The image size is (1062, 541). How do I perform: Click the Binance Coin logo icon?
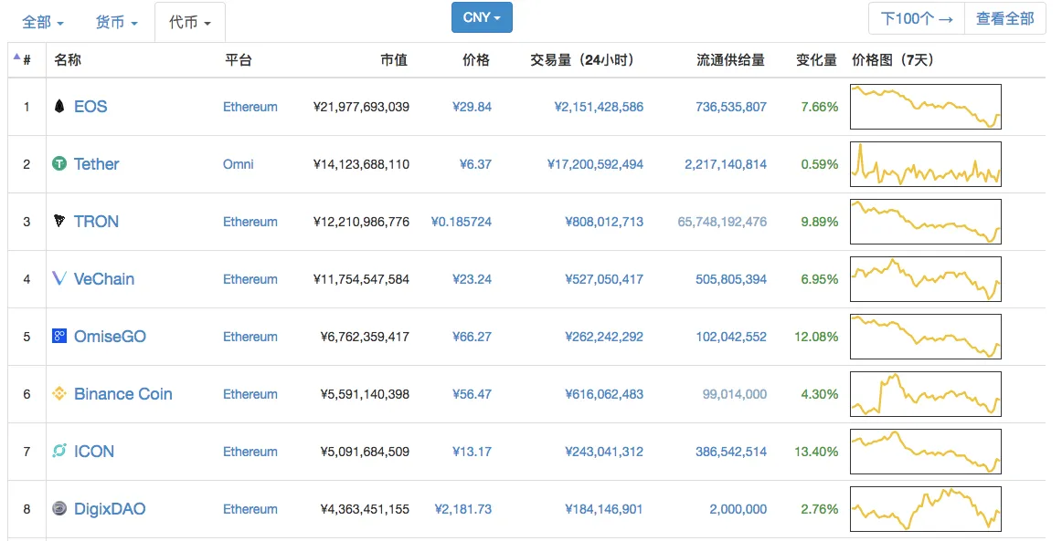59,393
